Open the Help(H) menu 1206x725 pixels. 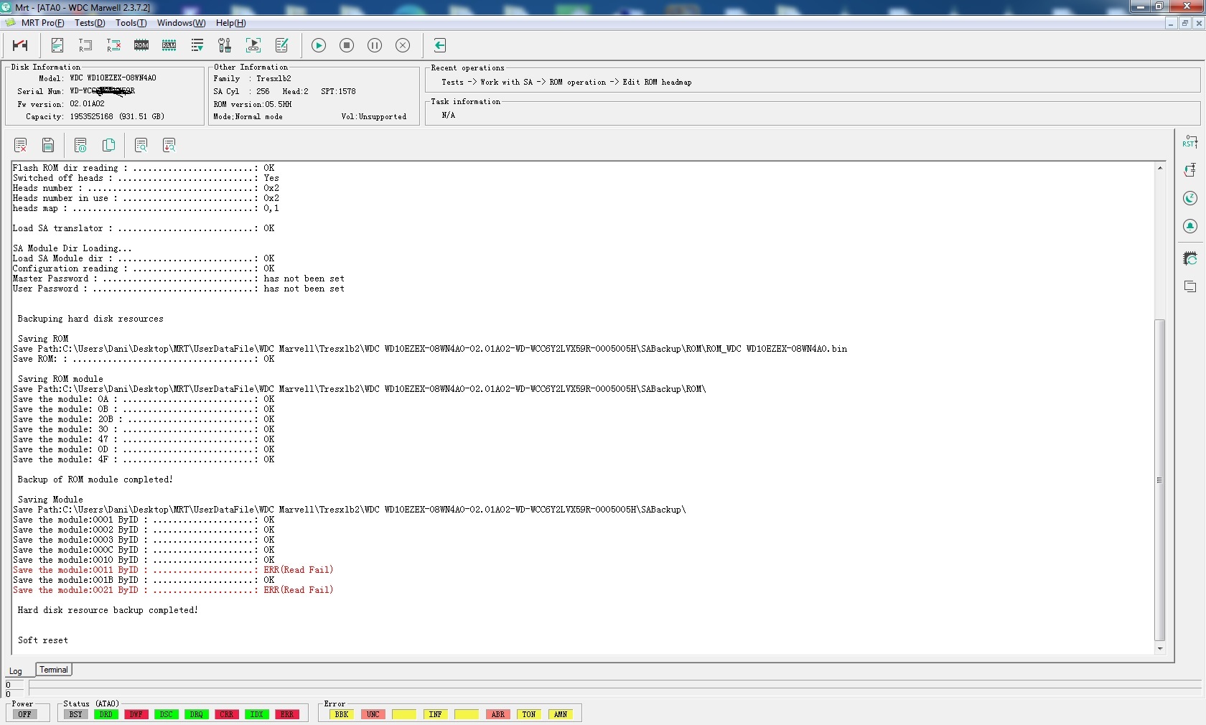point(231,23)
